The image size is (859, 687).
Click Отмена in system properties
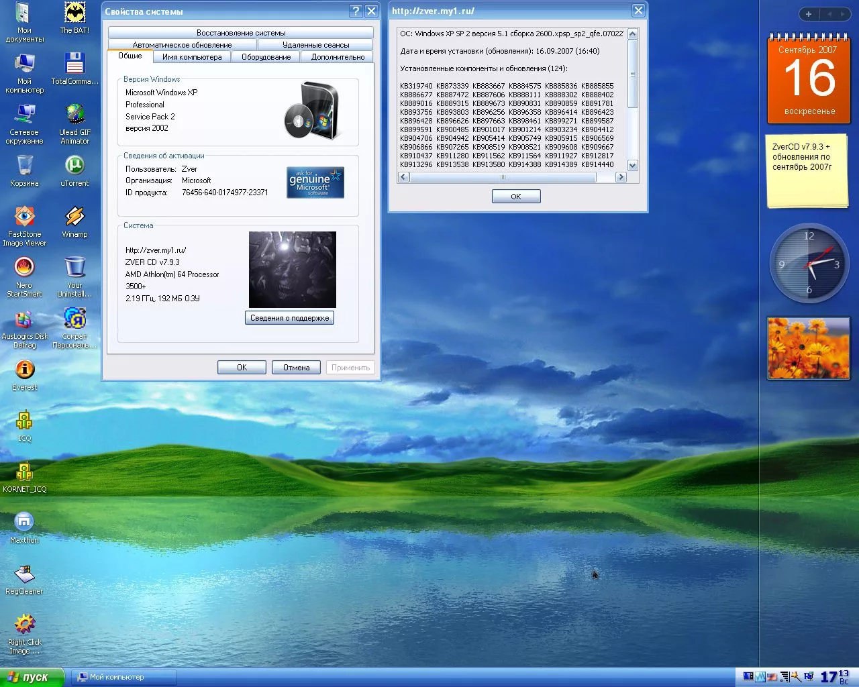point(296,368)
